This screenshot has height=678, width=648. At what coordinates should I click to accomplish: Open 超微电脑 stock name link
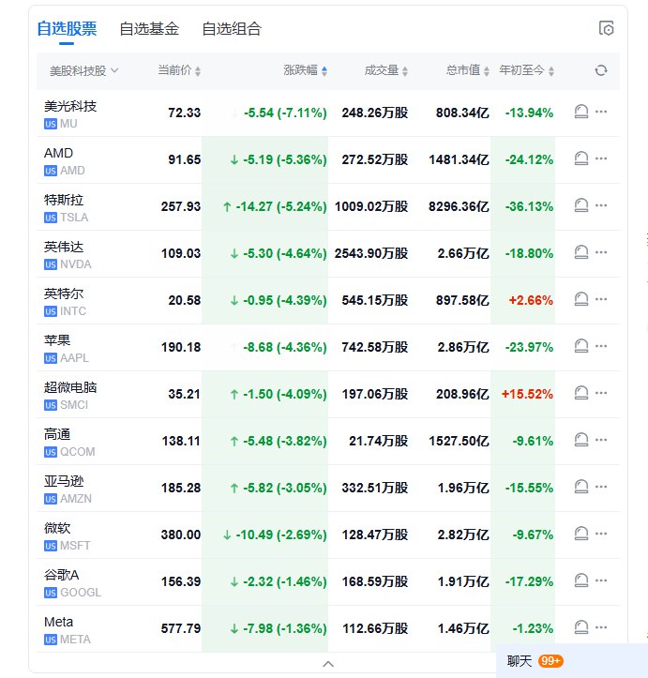[70, 387]
